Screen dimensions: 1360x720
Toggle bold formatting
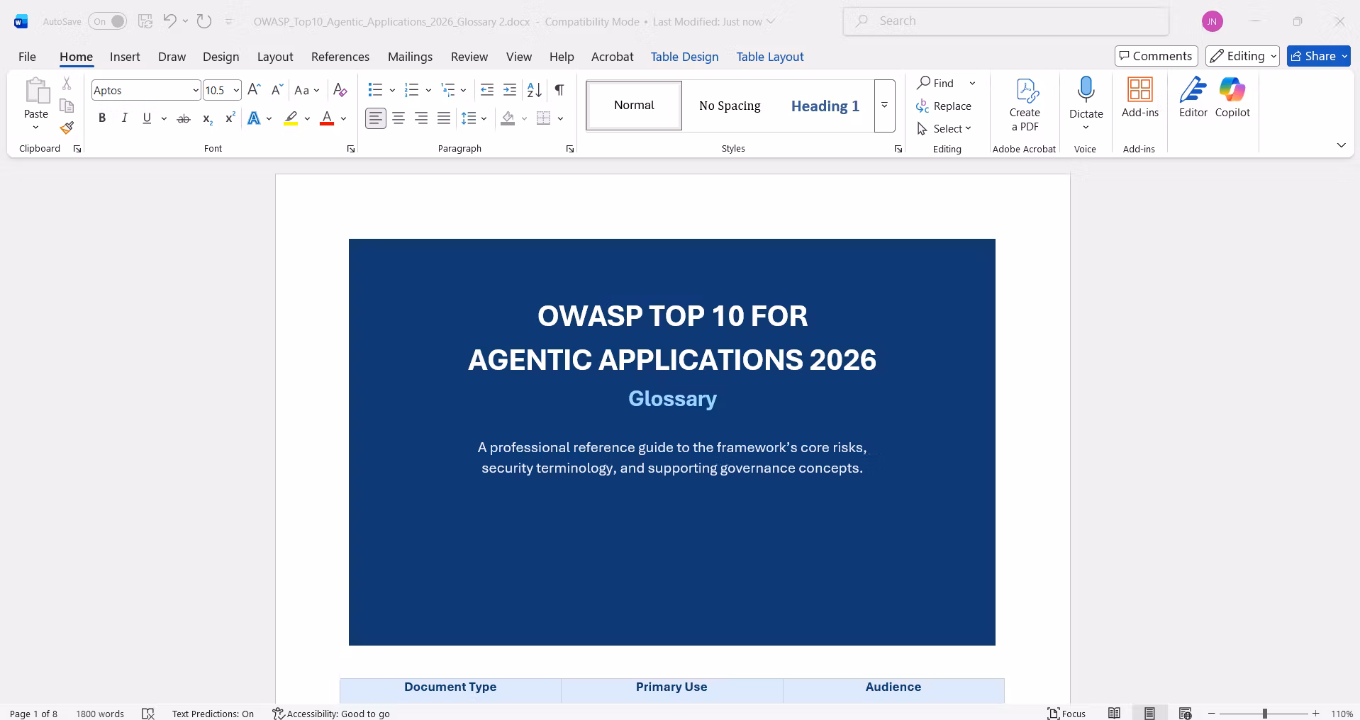[x=102, y=118]
